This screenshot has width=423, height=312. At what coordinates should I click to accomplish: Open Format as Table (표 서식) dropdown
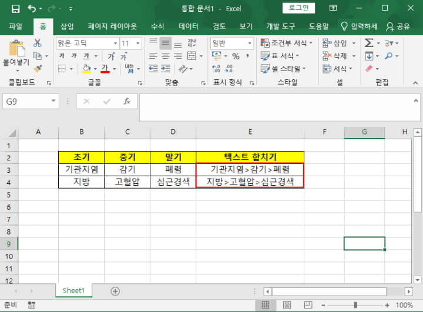[280, 56]
